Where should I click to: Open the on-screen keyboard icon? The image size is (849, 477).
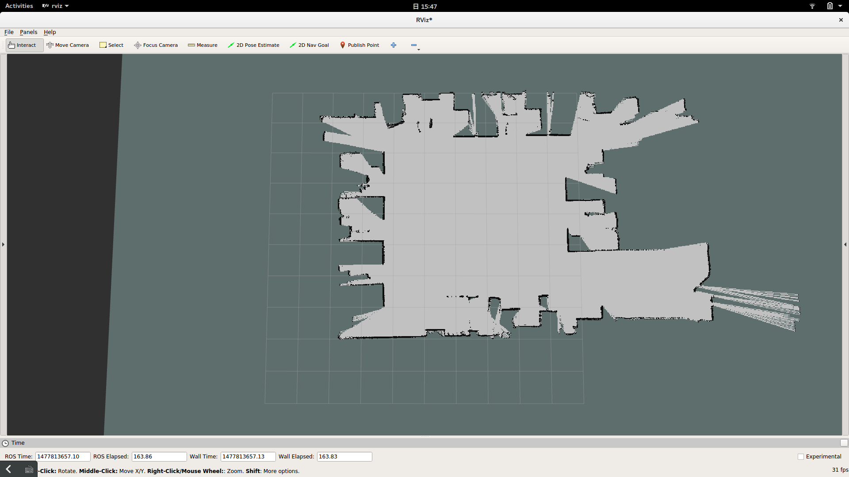29,469
